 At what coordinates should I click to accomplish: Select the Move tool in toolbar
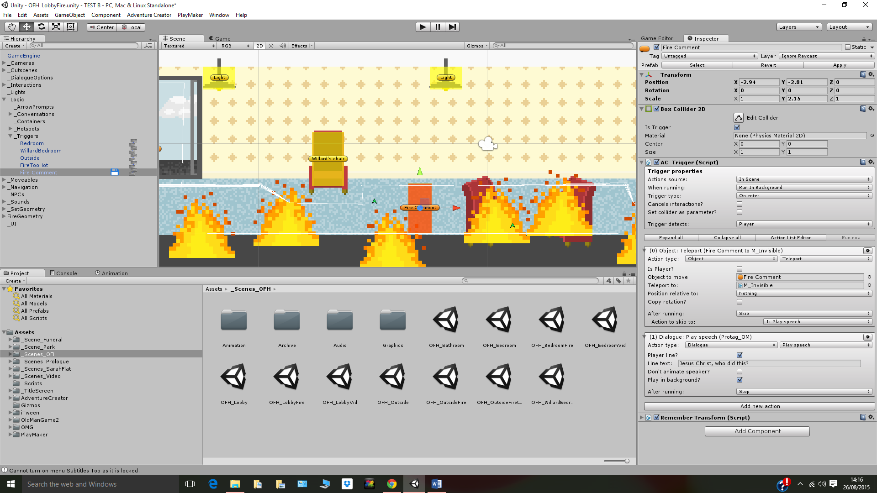tap(26, 27)
